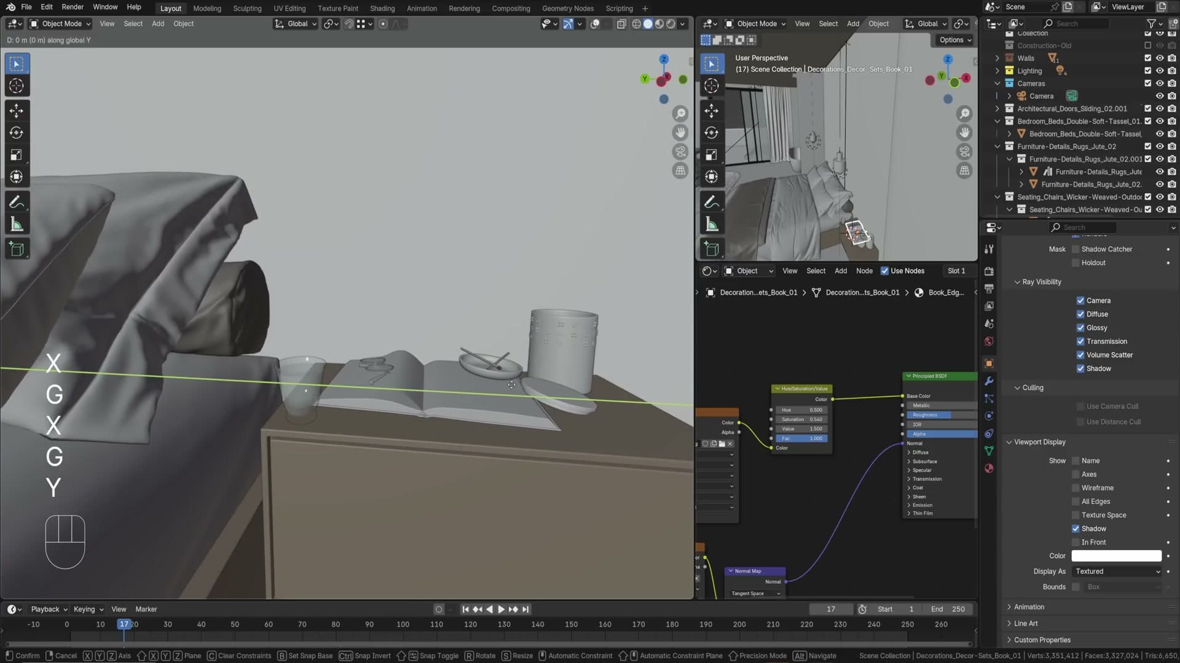Open the File menu
The image size is (1180, 663).
pos(26,7)
